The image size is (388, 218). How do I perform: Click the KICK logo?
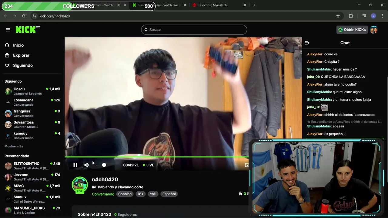click(28, 29)
